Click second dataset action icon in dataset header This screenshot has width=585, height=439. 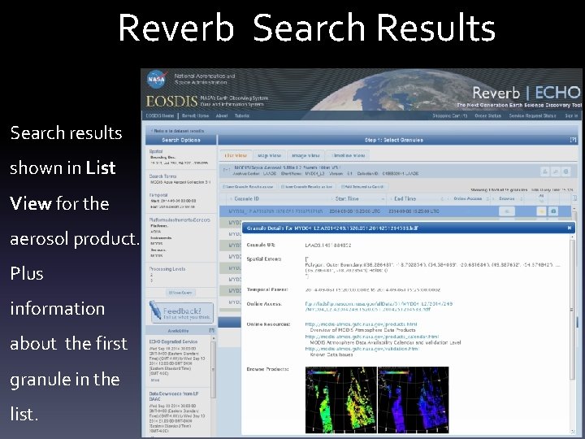pos(555,172)
